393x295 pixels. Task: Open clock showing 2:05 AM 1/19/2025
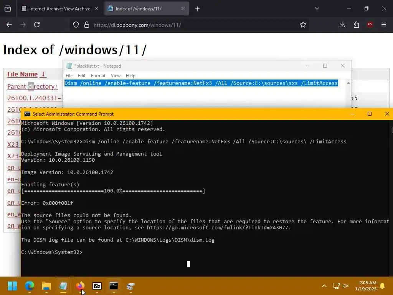coord(366,286)
